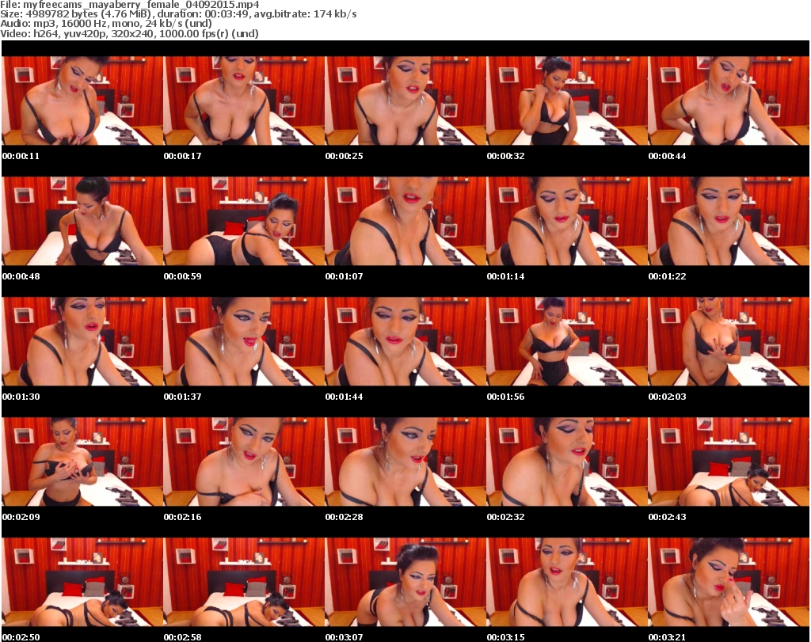Click the timestamp text 00:03:21
811x642 pixels.
667,637
